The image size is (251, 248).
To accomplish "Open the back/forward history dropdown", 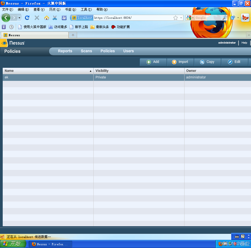I will tap(19, 18).
